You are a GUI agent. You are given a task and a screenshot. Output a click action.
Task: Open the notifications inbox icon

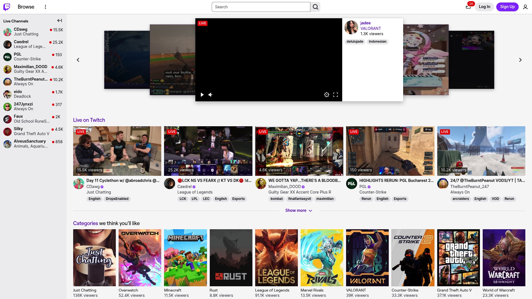pyautogui.click(x=468, y=7)
